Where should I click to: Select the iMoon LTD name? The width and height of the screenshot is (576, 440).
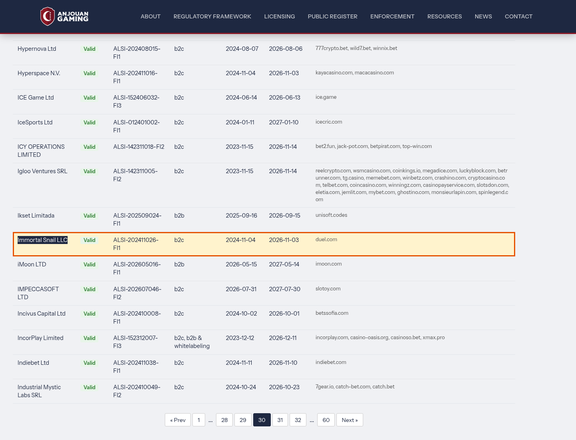point(32,264)
